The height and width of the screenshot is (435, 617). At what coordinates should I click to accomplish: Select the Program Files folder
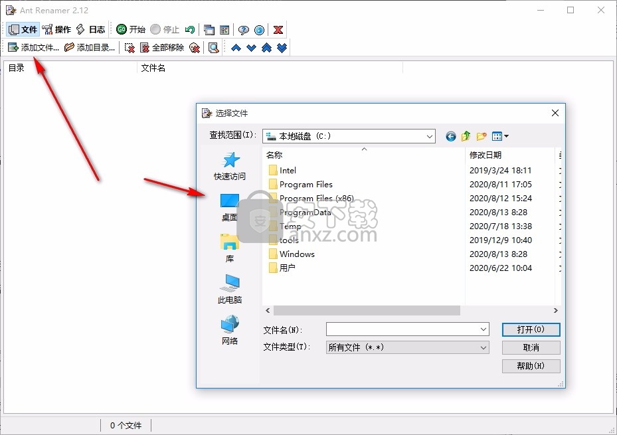tap(301, 185)
